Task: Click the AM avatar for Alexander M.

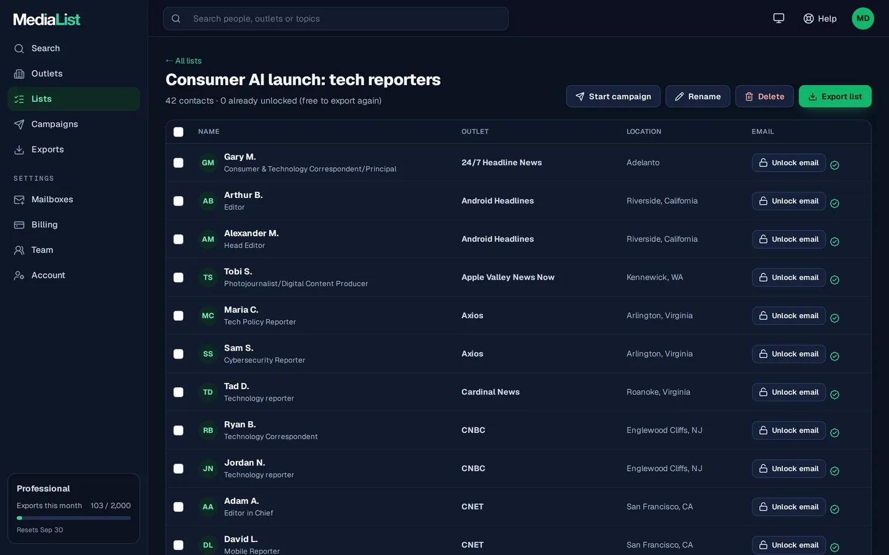Action: pyautogui.click(x=208, y=239)
